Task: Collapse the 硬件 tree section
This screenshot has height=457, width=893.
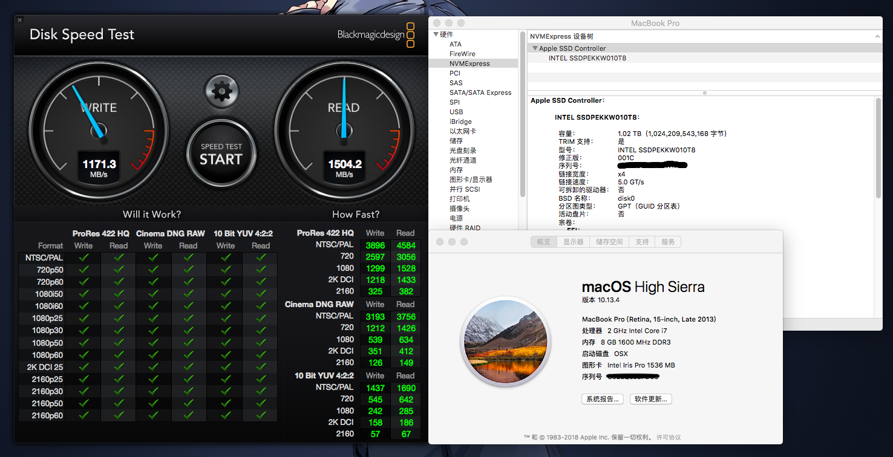Action: point(436,34)
